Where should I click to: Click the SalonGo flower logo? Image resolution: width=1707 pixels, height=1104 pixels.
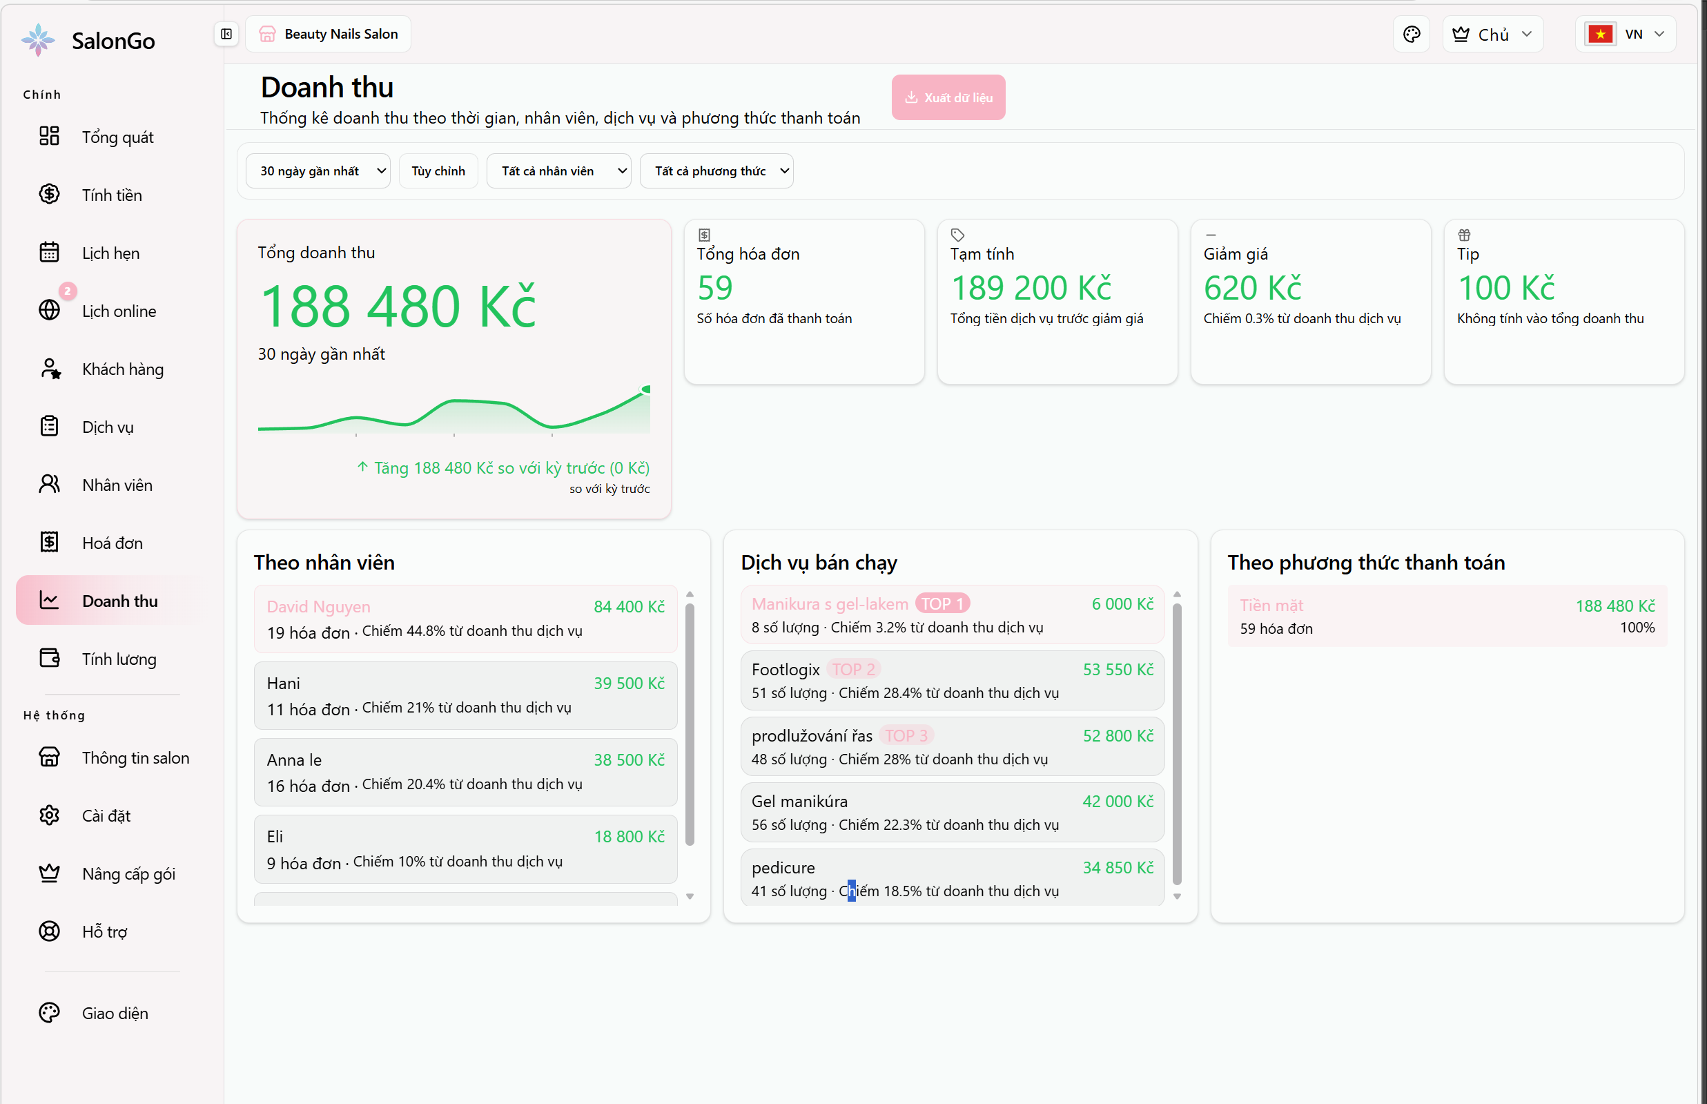[x=38, y=39]
